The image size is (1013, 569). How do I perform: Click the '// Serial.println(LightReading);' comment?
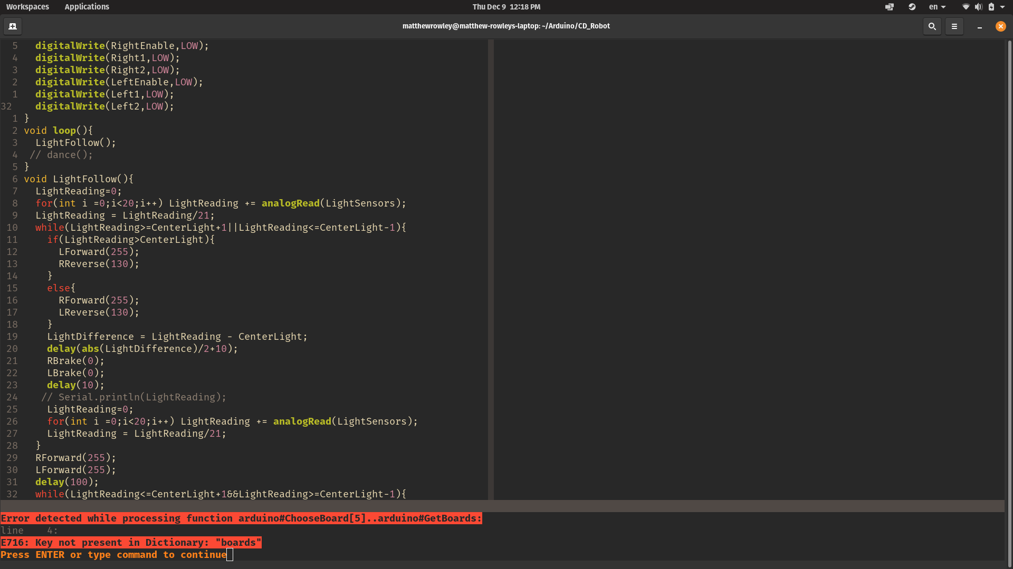click(x=134, y=397)
